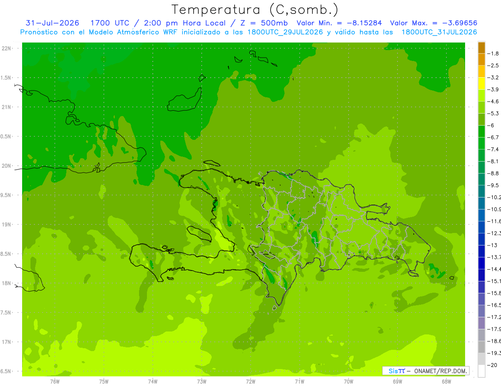Click the -1.8 colorbar value
Image resolution: width=501 pixels, height=387 pixels.
pos(493,53)
